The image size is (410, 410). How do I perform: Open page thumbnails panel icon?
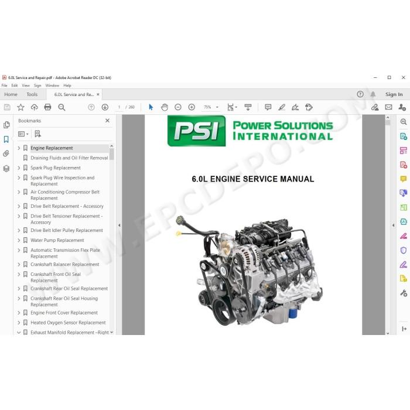click(6, 125)
